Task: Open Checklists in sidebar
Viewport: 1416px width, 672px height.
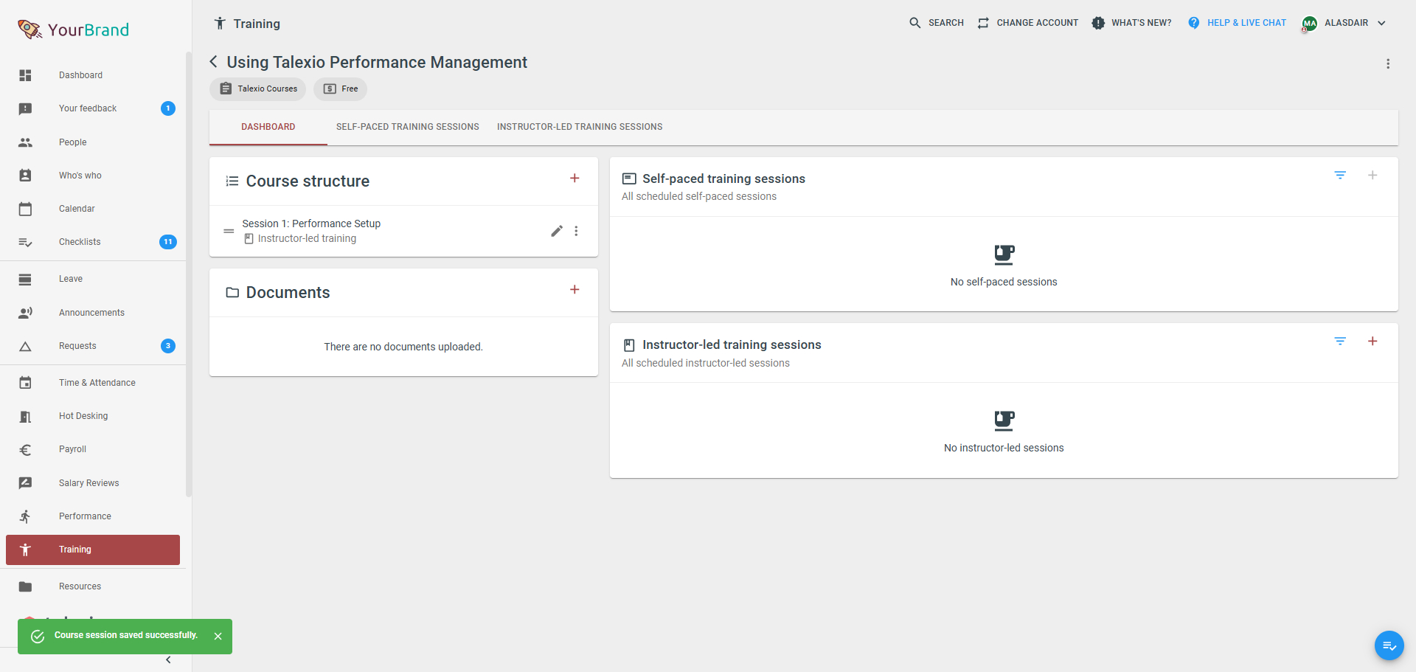Action: (x=93, y=242)
